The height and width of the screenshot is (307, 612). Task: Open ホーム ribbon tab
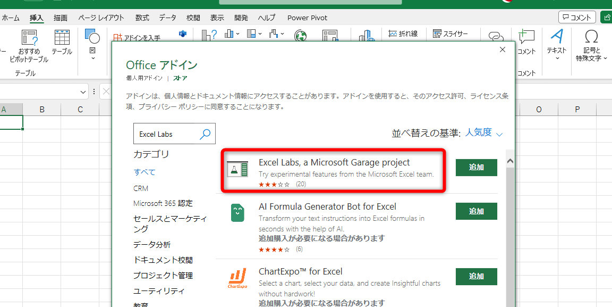(10, 18)
